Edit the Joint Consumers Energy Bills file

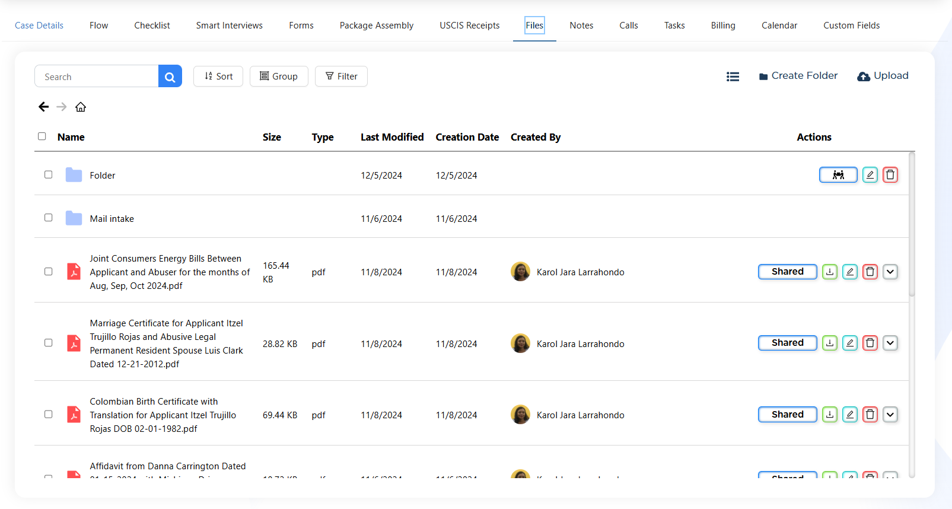tap(850, 272)
